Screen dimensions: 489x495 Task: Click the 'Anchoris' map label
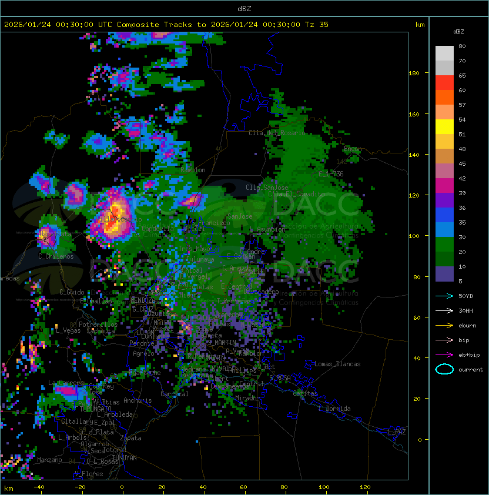pyautogui.click(x=138, y=400)
